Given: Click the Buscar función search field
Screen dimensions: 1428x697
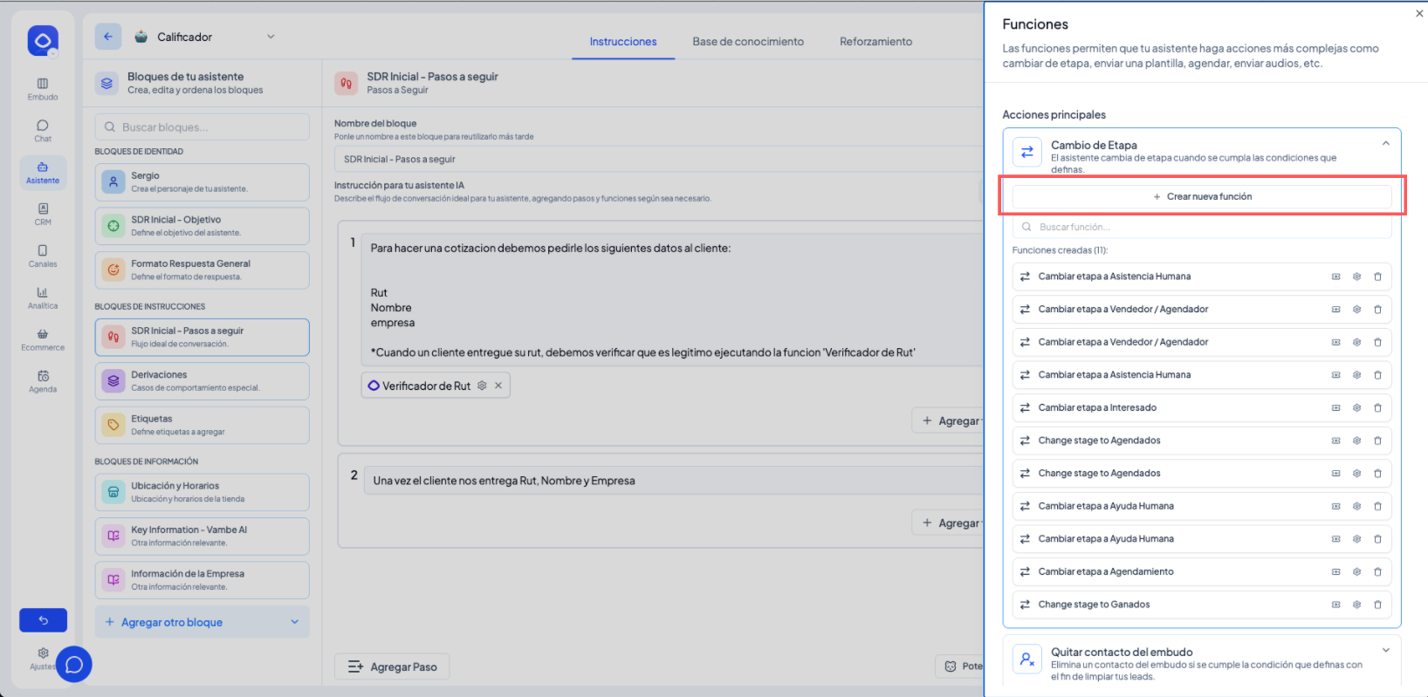Looking at the screenshot, I should point(1202,227).
